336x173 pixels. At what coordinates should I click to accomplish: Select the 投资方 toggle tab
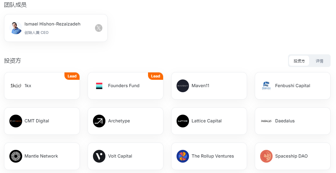tap(299, 61)
